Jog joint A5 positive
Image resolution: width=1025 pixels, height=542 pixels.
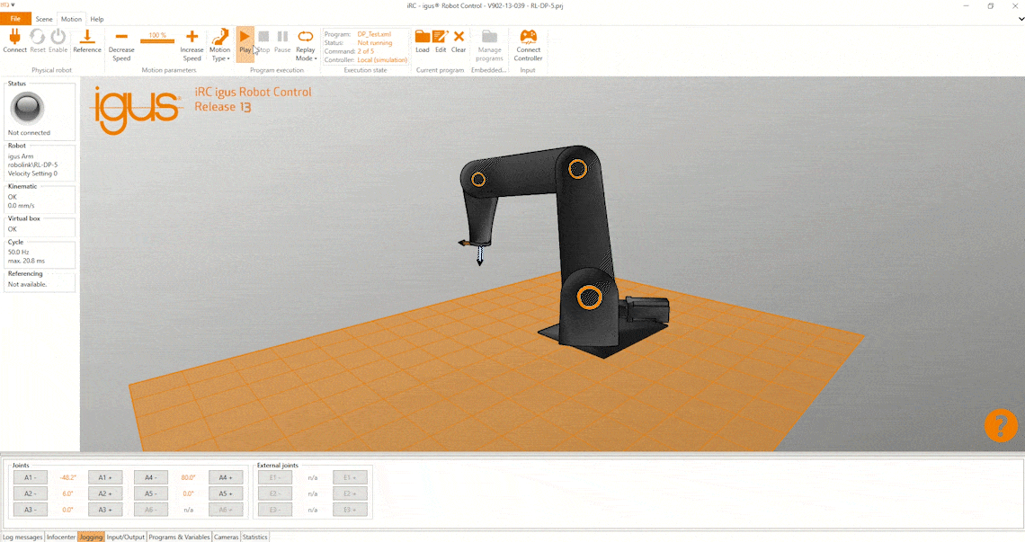click(226, 493)
